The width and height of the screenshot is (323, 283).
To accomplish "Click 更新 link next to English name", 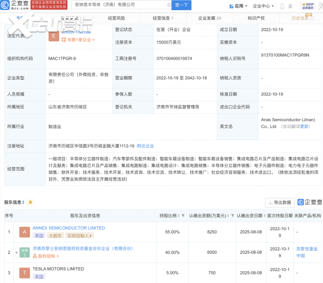I will click(304, 126).
